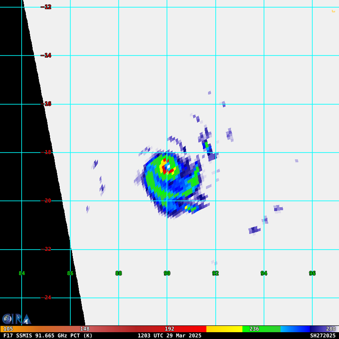The width and height of the screenshot is (339, 339).
Task: Click the 280 value on the color scale
Action: point(331,329)
